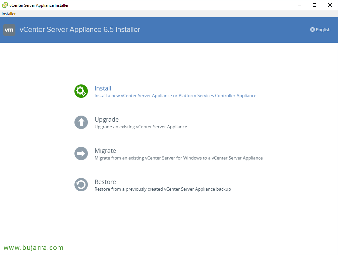Select the Install heading link
Screen dimensions: 338x255
tap(103, 88)
